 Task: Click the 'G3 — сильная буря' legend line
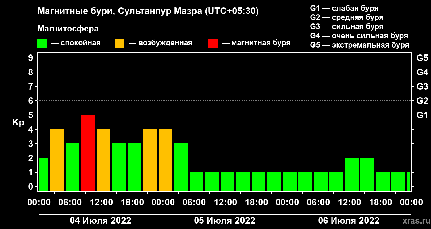347,27
